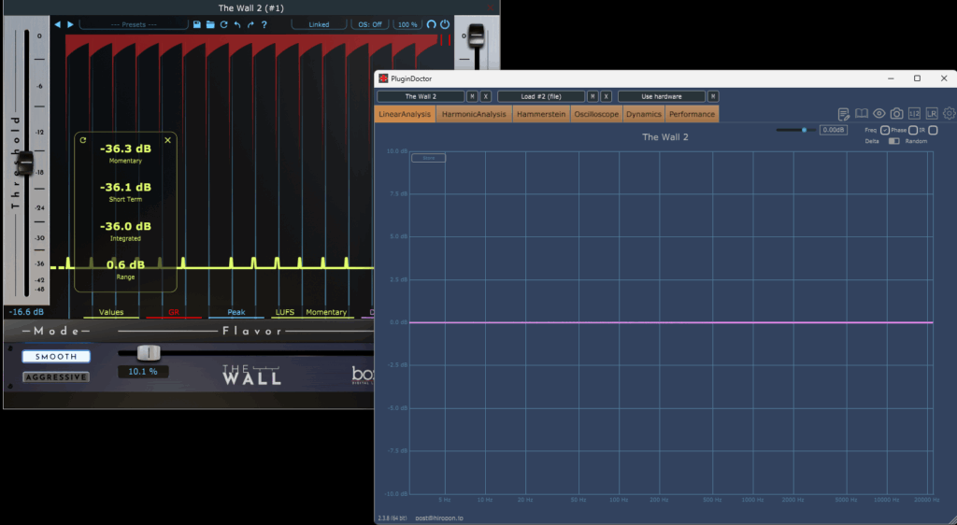This screenshot has width=957, height=525.
Task: Open preset folder icon in The Wall
Action: 210,24
